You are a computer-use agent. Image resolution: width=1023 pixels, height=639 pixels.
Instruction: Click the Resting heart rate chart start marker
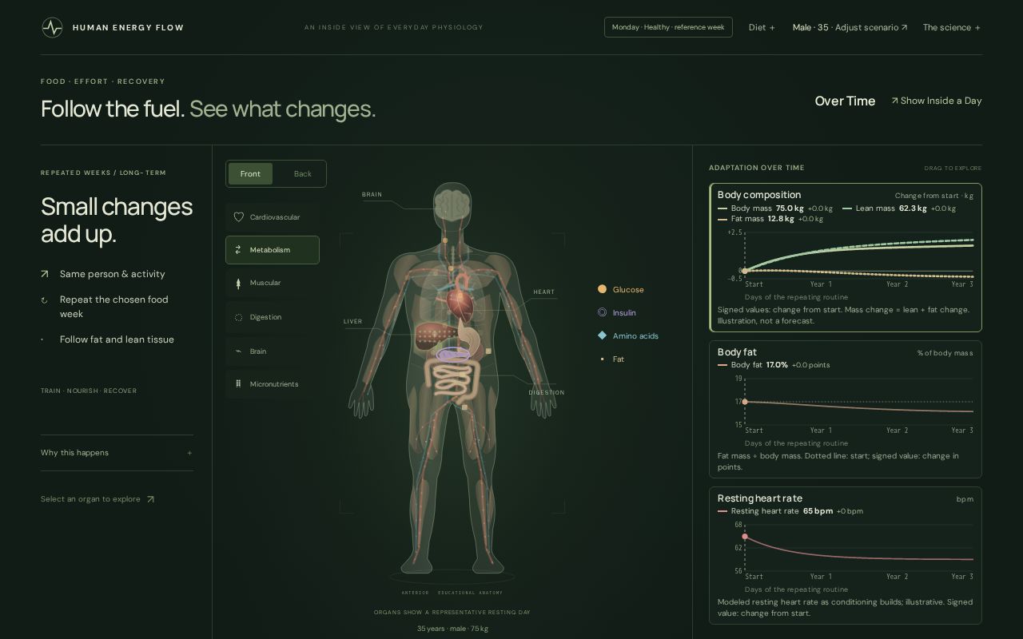pos(745,537)
